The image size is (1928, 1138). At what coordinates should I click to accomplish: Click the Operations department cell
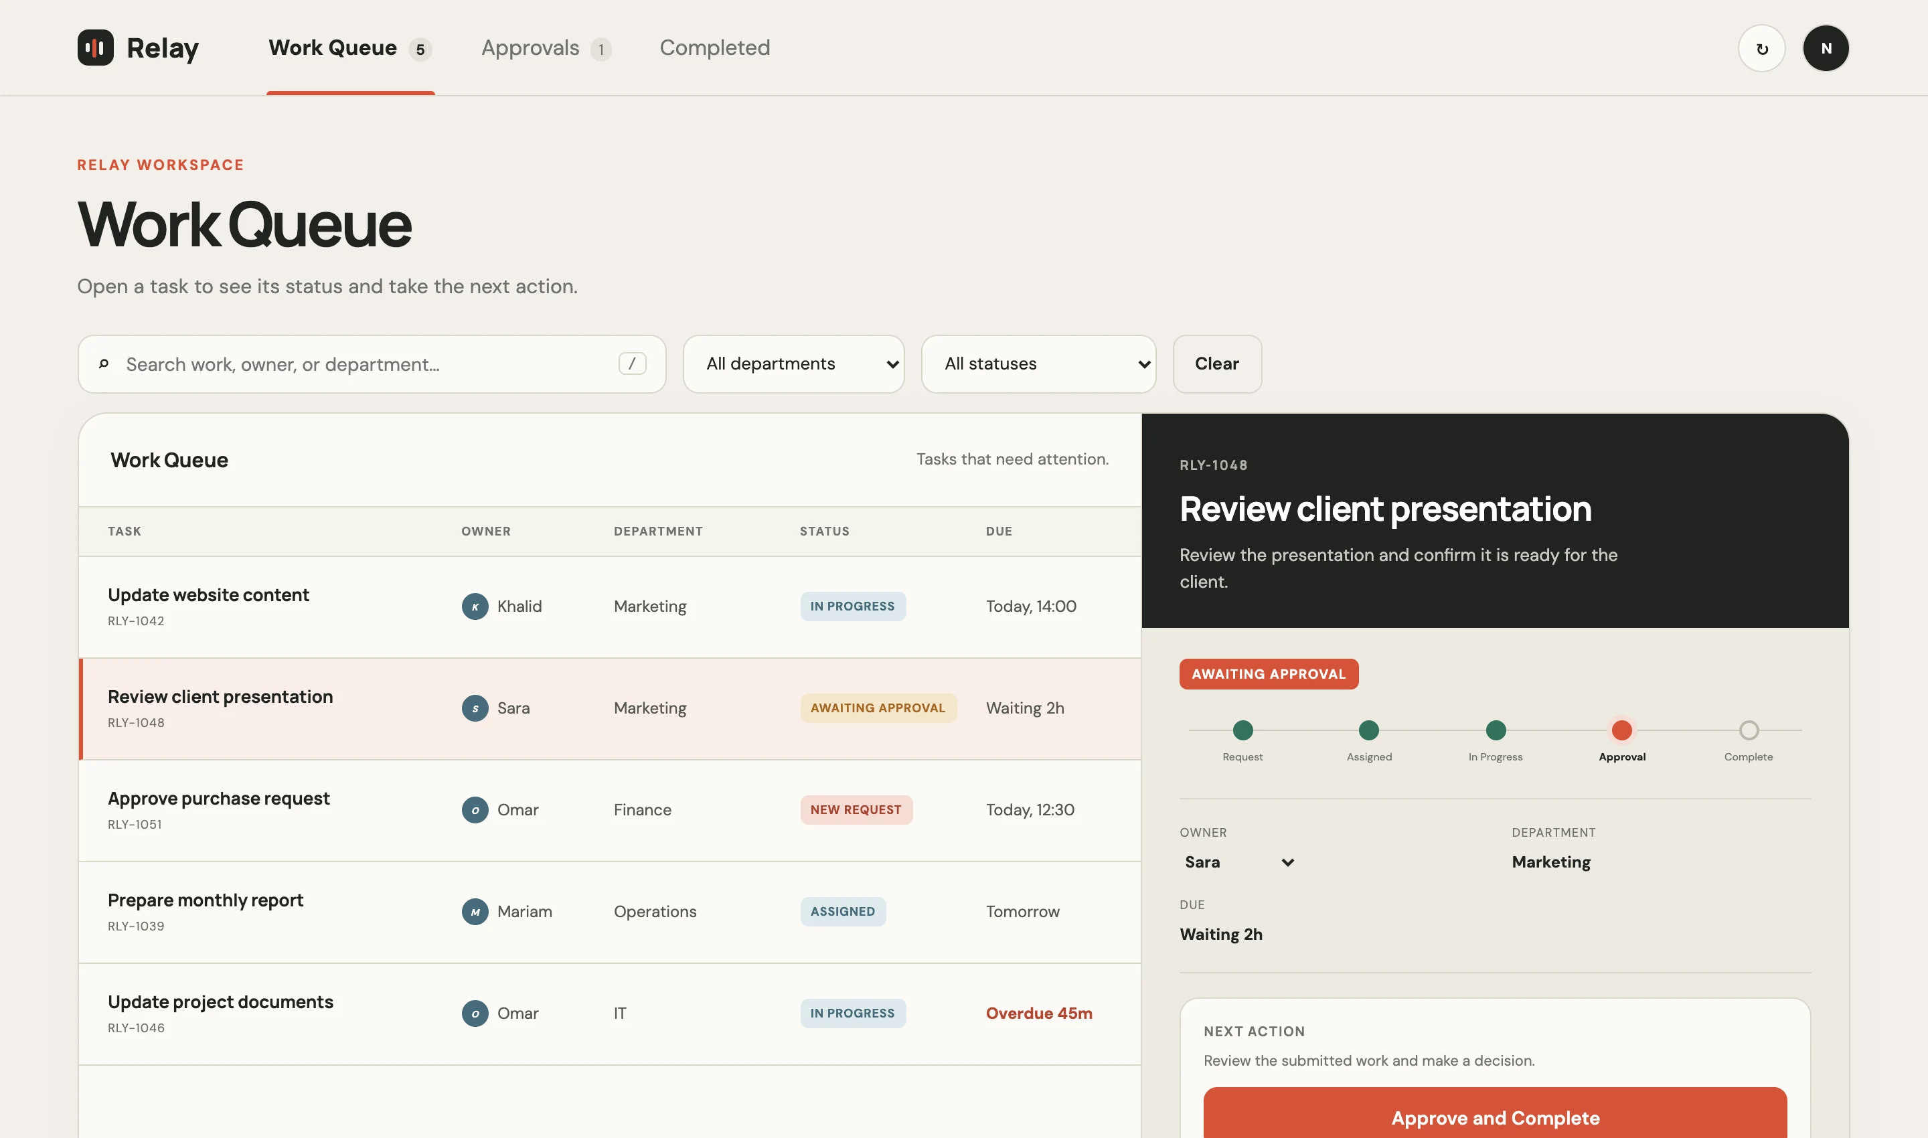655,912
